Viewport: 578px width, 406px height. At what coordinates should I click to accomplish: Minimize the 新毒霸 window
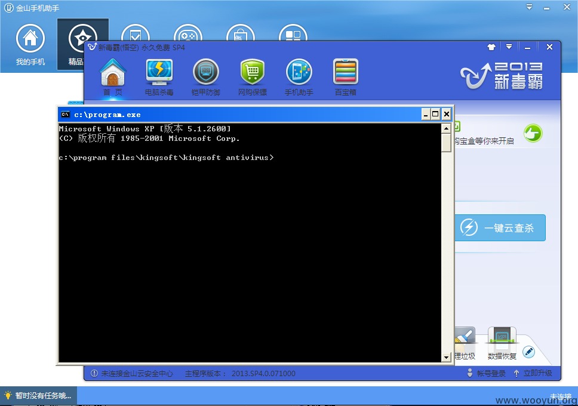527,47
